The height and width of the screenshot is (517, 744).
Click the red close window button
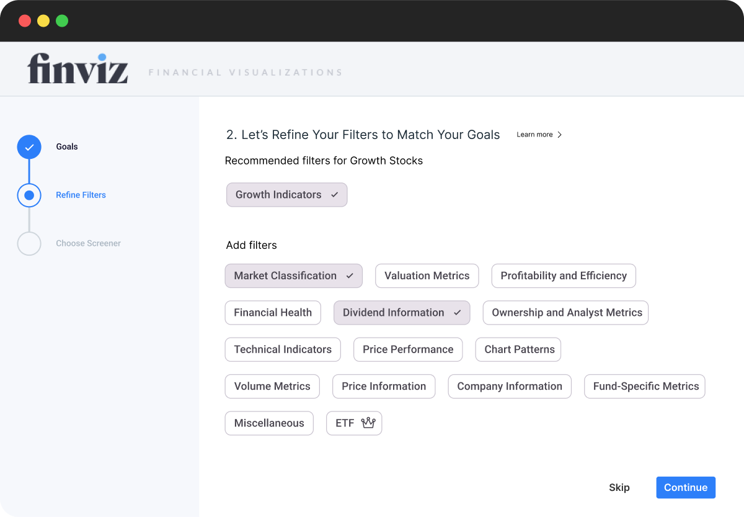pos(25,20)
